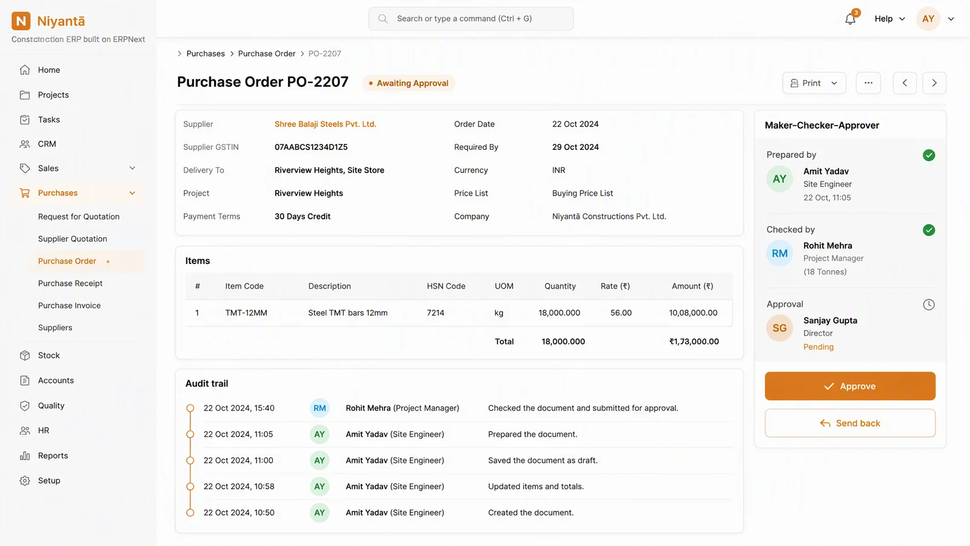Click the Approval pending clock icon
The height and width of the screenshot is (546, 970).
929,305
